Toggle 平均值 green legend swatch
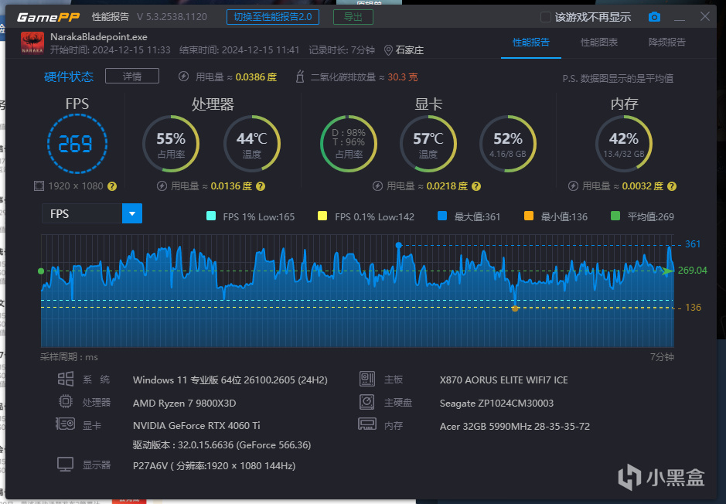726x504 pixels. click(x=615, y=216)
